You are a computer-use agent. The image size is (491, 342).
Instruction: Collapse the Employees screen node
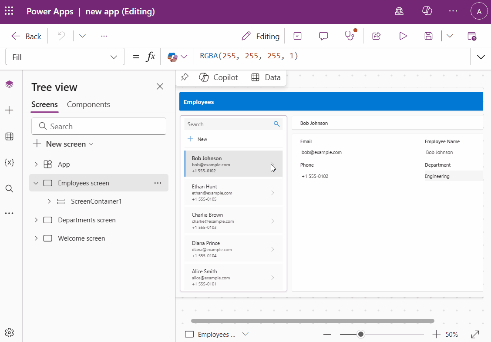(x=36, y=183)
